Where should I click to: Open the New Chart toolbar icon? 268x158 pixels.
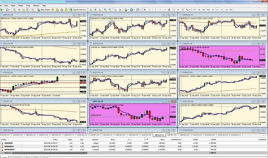(x=1, y=10)
